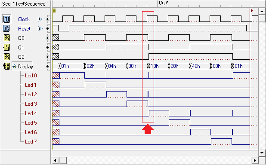Click the Seq "TestSequence" header label
Screen dimensions: 266x165
(25, 4)
